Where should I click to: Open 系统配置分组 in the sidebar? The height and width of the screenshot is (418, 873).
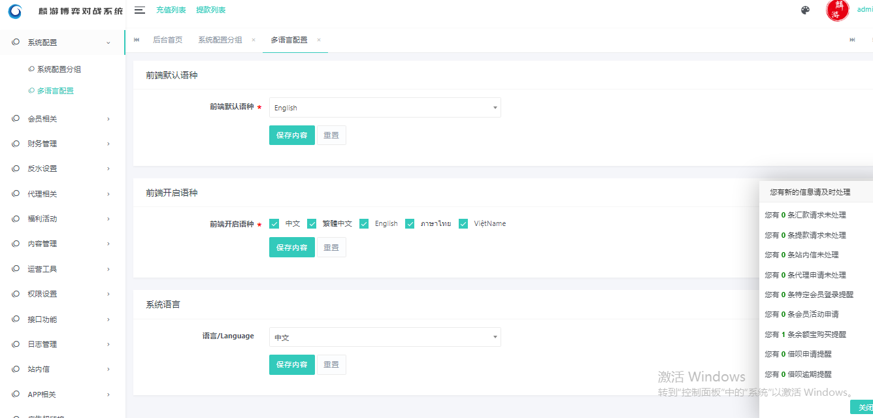[59, 69]
